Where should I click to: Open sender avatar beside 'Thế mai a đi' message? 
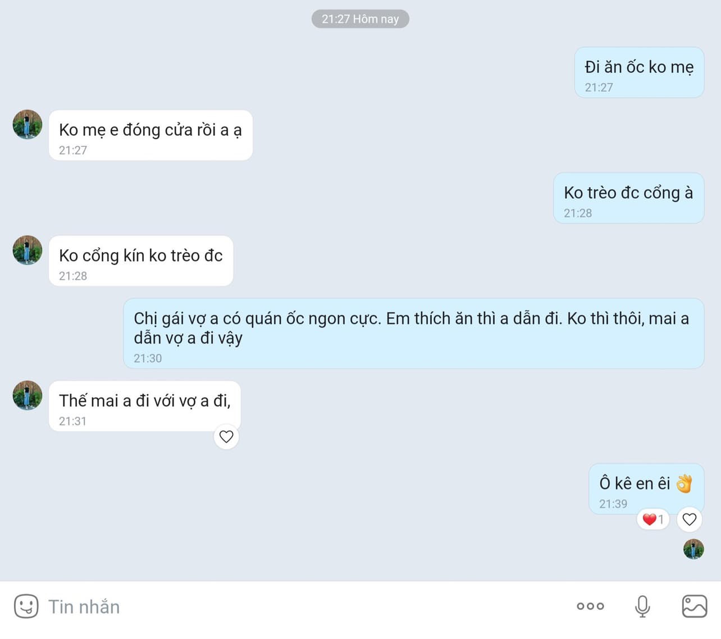pyautogui.click(x=28, y=396)
